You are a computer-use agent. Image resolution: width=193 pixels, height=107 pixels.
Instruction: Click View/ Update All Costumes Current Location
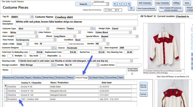pos(171,9)
